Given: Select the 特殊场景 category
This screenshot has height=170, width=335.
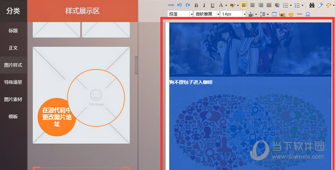Looking at the screenshot, I should (x=13, y=82).
